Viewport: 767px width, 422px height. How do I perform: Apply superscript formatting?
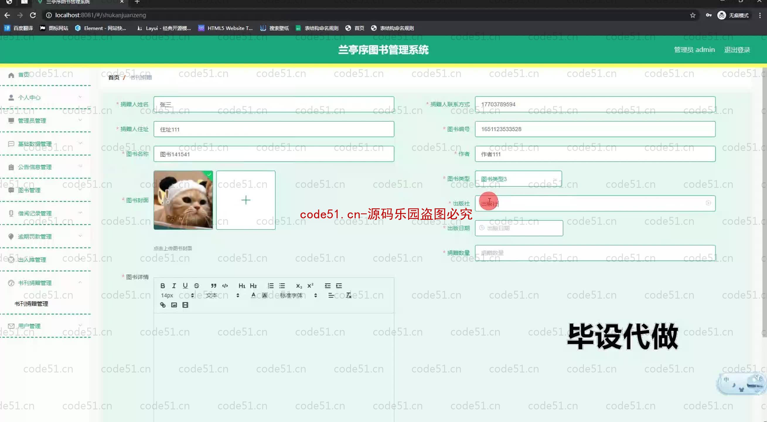310,286
